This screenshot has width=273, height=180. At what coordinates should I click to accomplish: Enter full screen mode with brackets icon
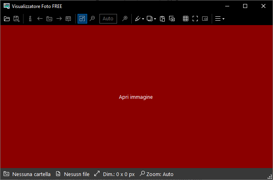(x=195, y=19)
